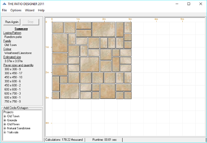
Task: Click the Old Town family value
Action: tap(10, 45)
